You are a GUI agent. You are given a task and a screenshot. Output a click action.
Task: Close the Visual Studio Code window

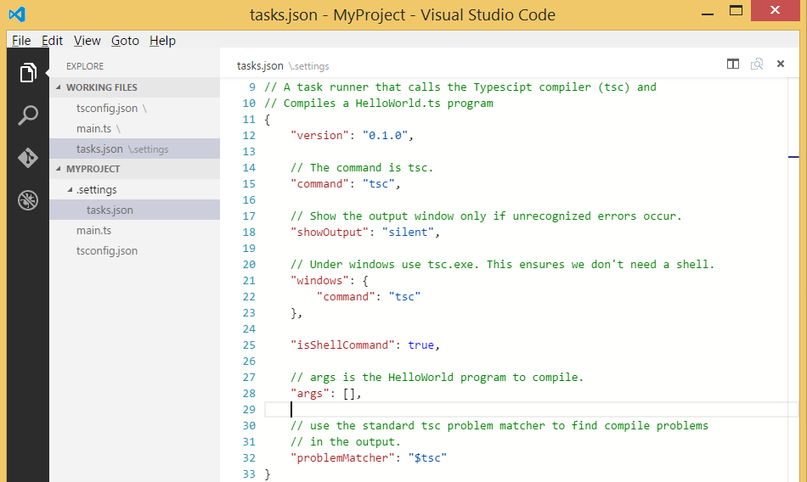coord(775,10)
